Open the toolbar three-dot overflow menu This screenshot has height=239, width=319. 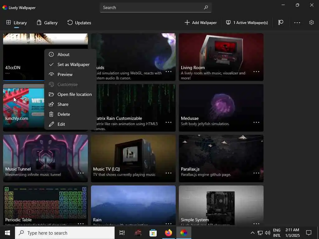coord(297,23)
